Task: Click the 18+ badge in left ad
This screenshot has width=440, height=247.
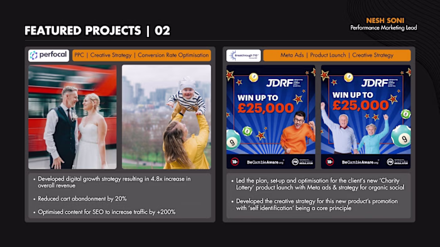Action: [234, 162]
